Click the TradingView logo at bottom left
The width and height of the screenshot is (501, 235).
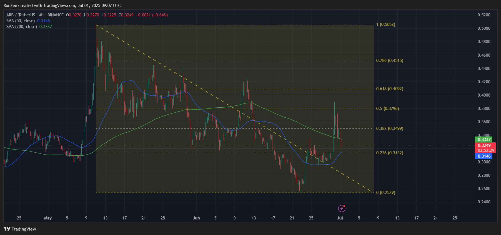pyautogui.click(x=20, y=229)
